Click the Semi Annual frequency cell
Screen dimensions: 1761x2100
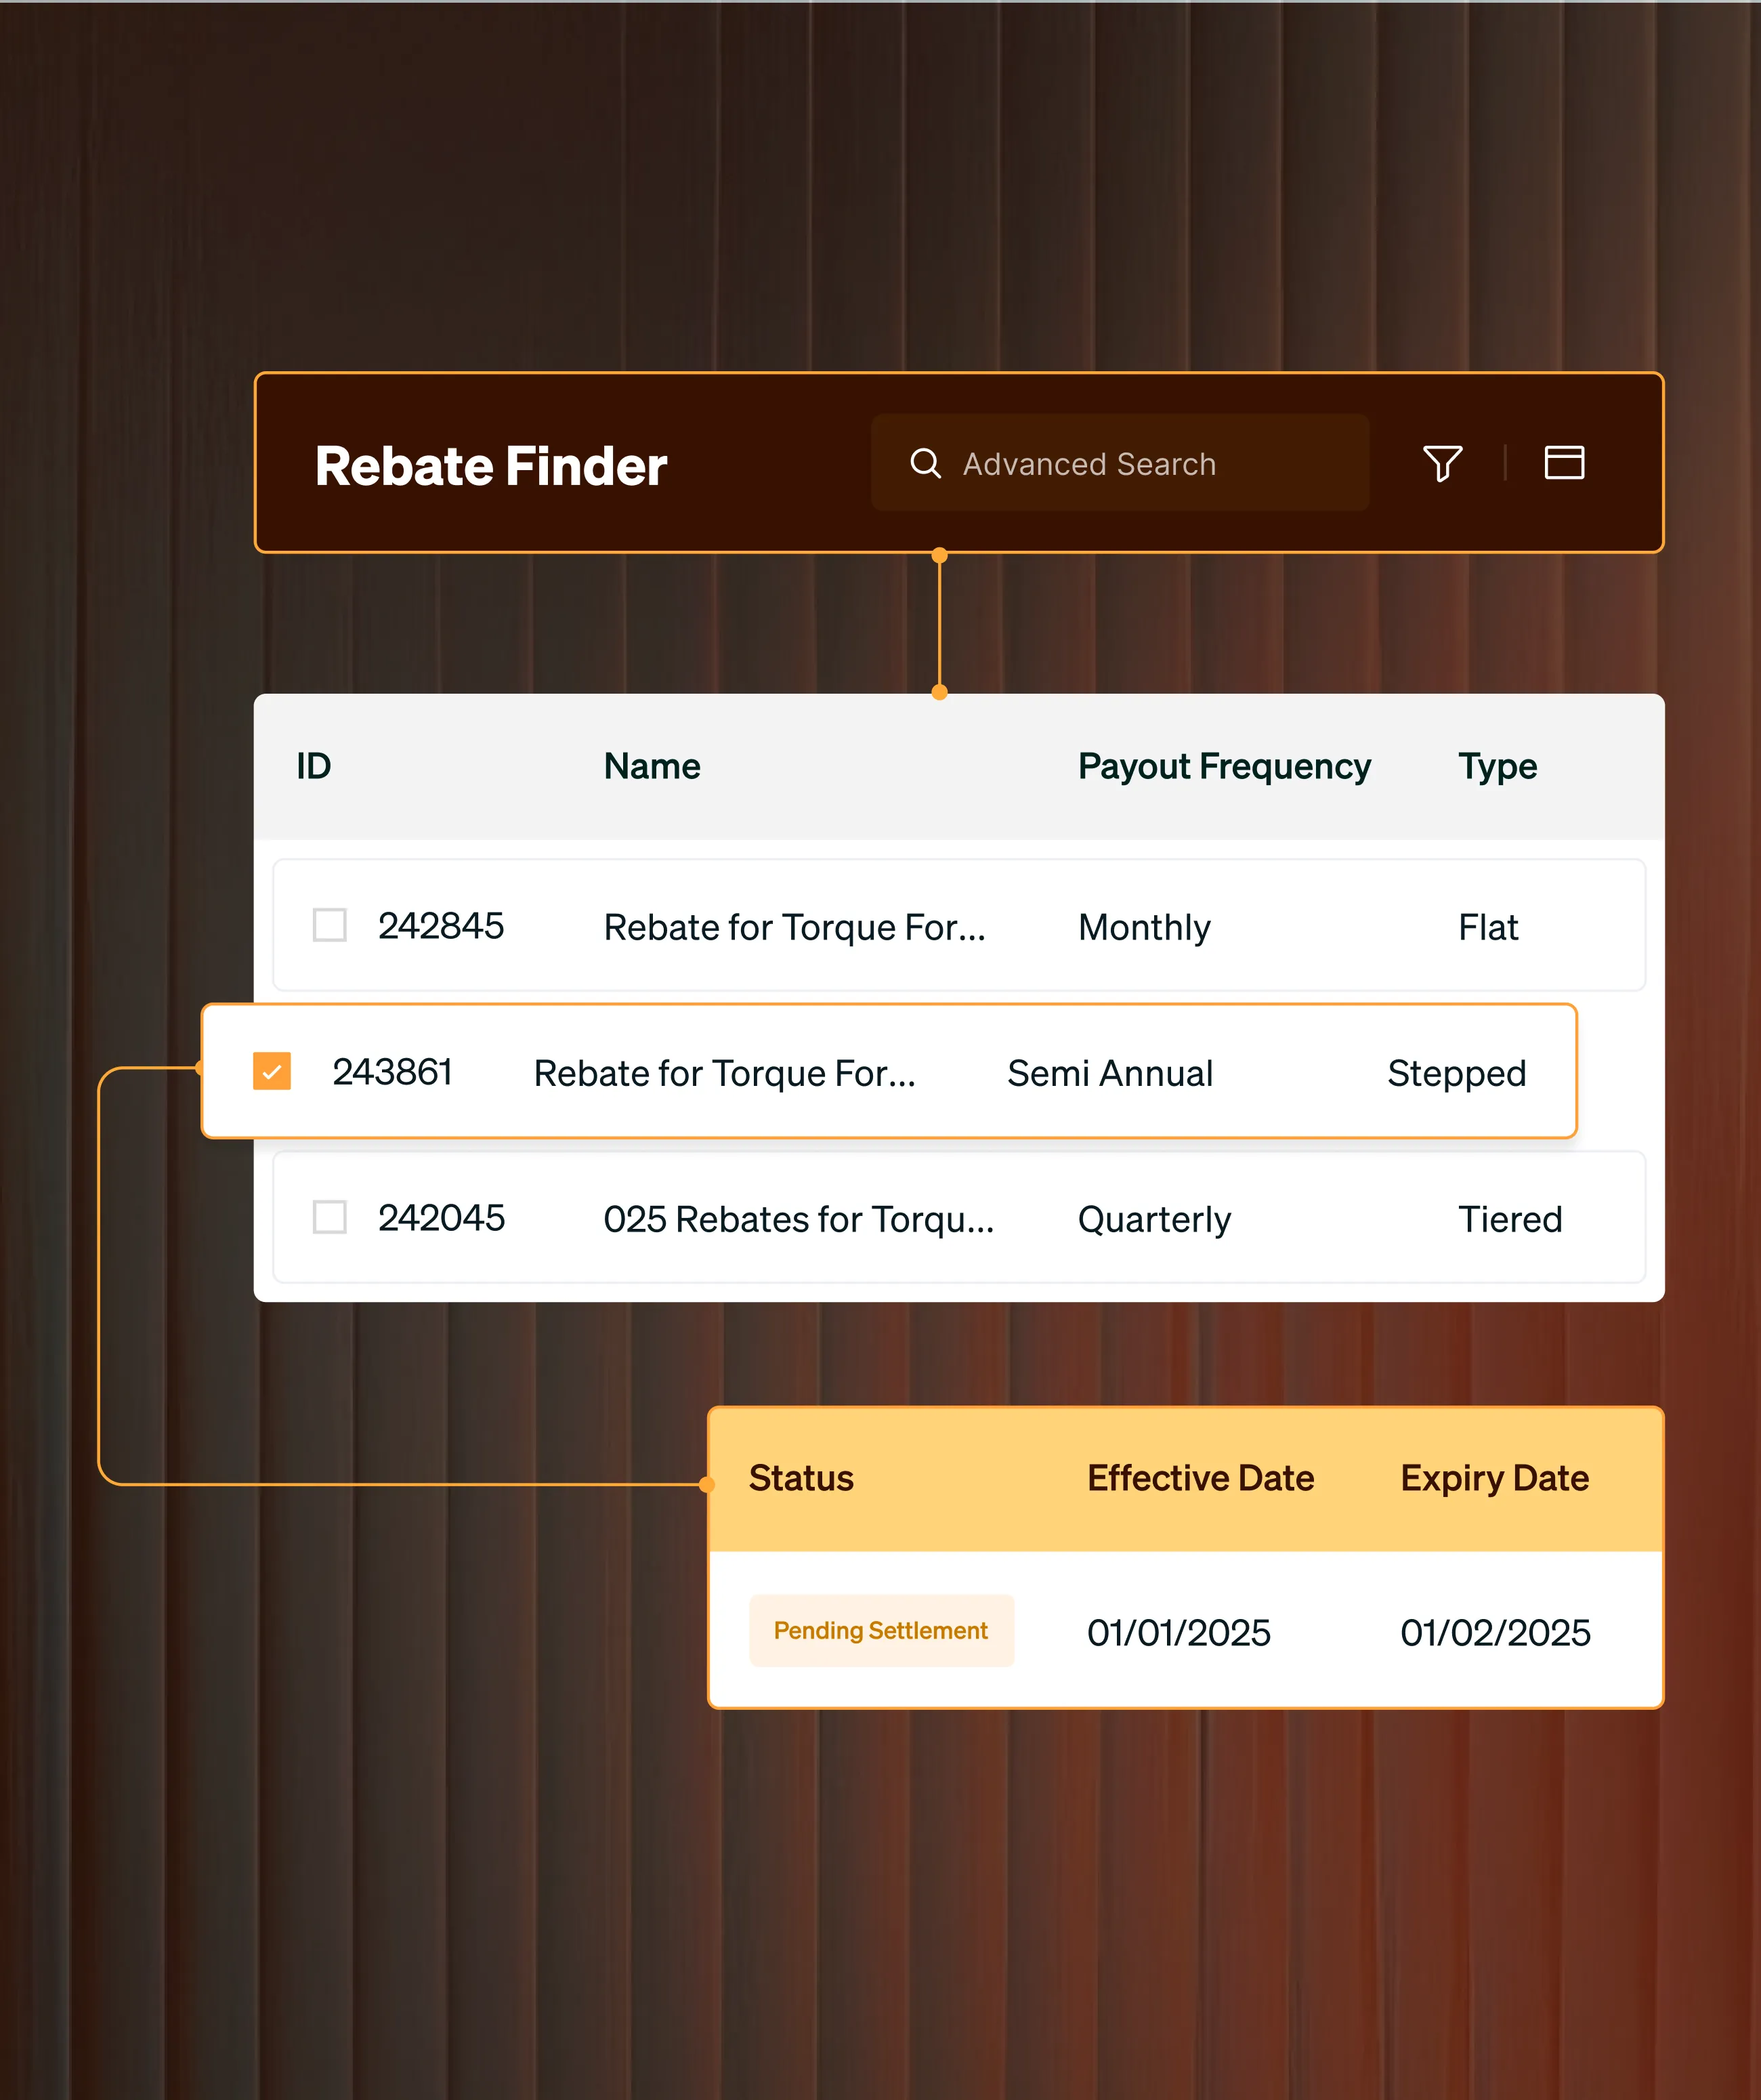(x=1109, y=1073)
